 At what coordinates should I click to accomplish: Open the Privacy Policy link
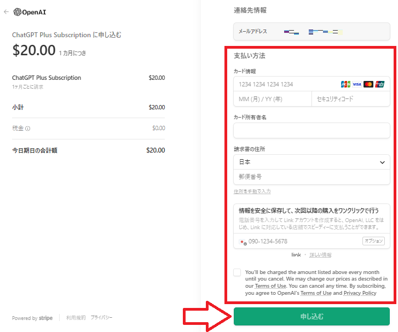[x=360, y=293]
